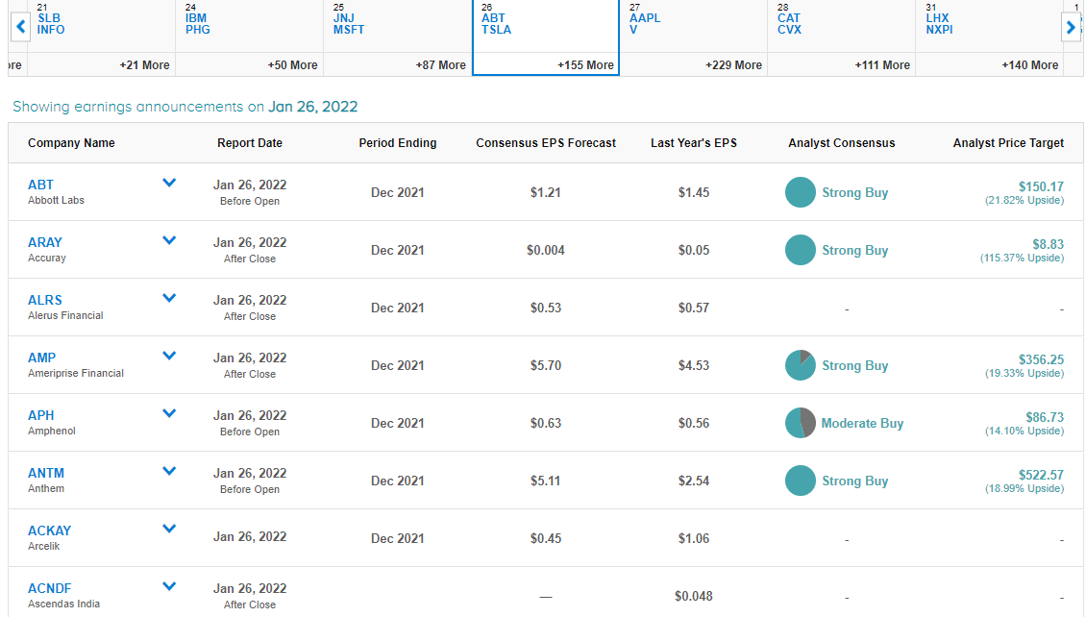Click the NXPI ticker in calendar
1086x617 pixels.
pyautogui.click(x=939, y=30)
